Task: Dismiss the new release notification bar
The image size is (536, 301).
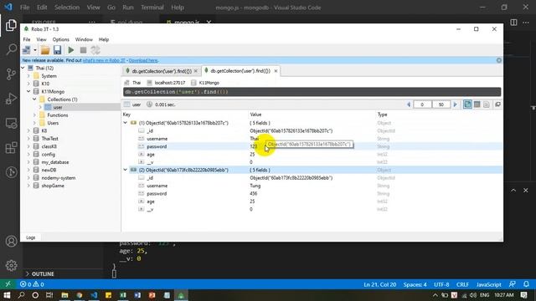Action: tap(499, 60)
